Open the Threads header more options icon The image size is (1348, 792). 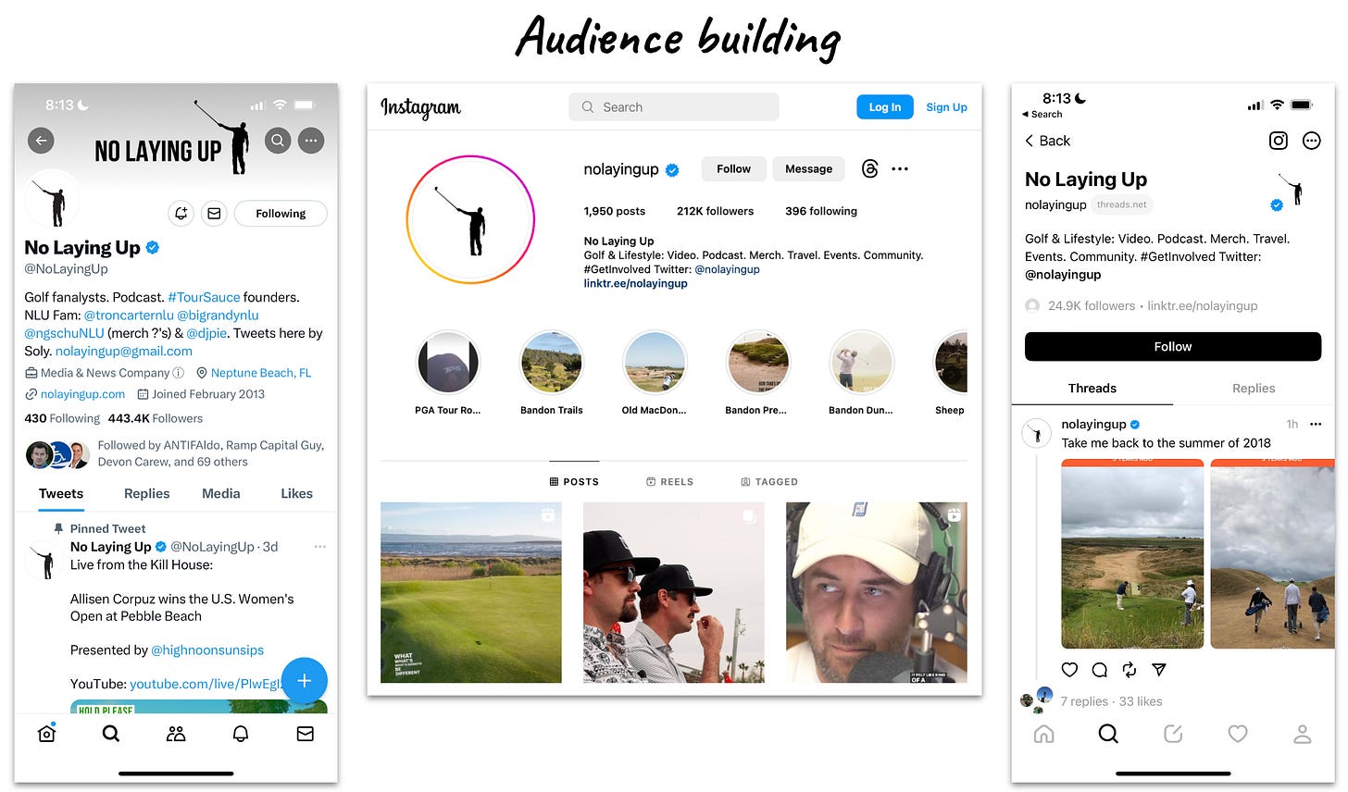tap(1312, 141)
